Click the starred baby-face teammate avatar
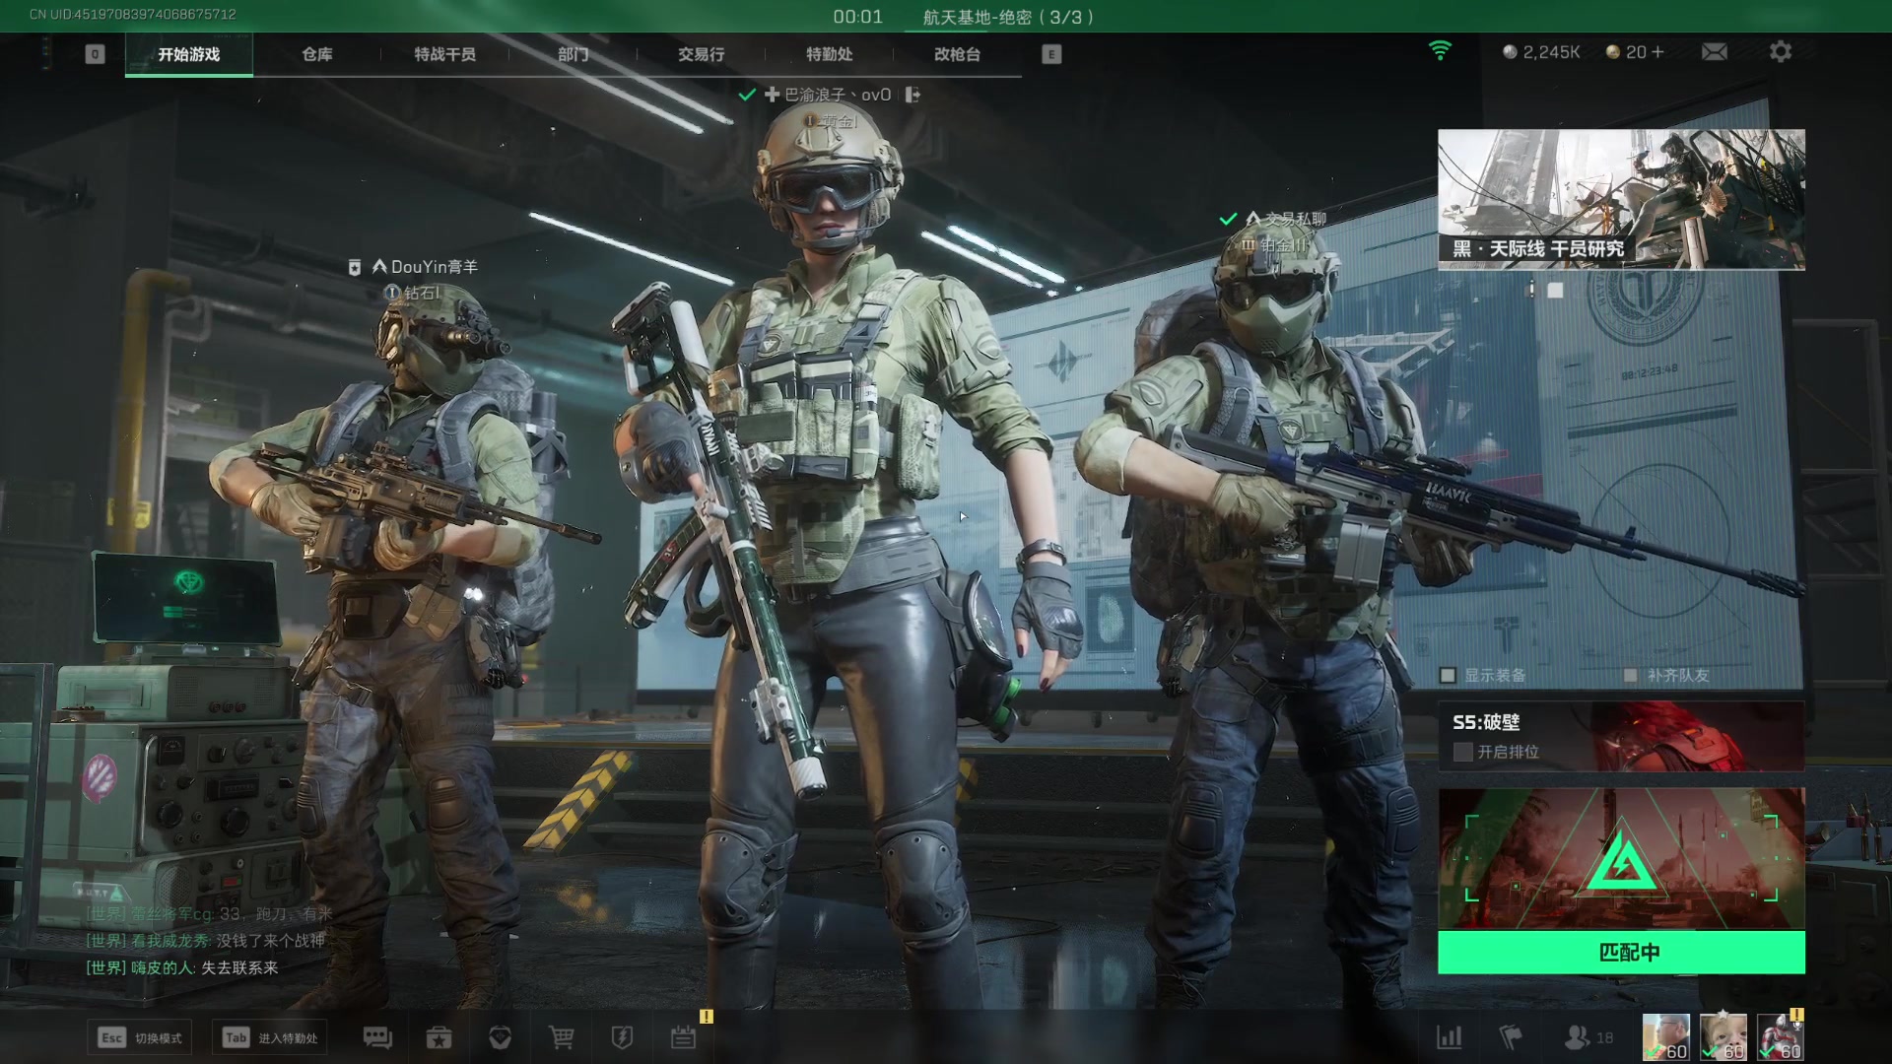The width and height of the screenshot is (1892, 1064). coord(1723,1037)
